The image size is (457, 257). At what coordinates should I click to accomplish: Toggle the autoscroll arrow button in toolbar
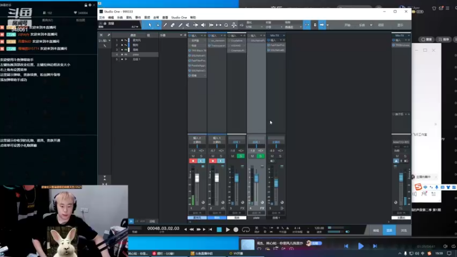pyautogui.click(x=322, y=25)
